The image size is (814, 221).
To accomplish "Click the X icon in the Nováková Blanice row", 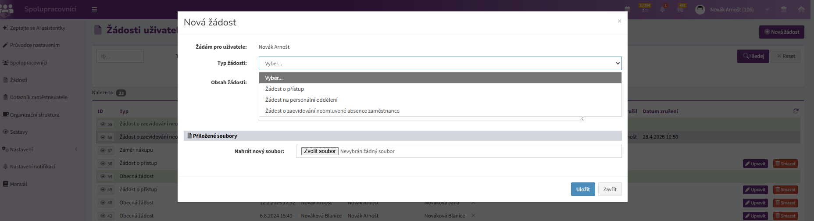I will pyautogui.click(x=473, y=215).
